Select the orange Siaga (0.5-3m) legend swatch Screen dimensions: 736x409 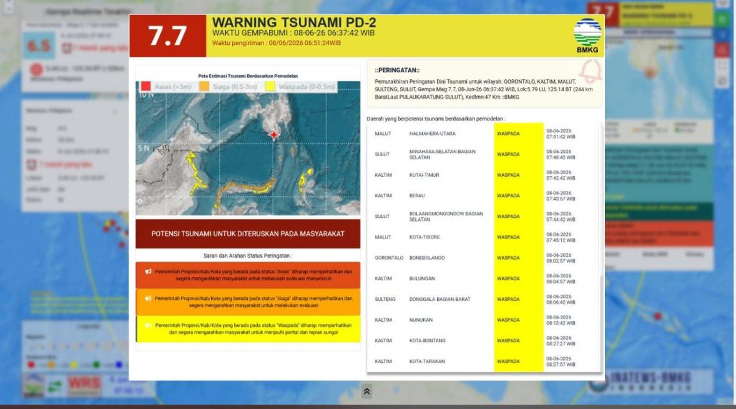point(204,86)
